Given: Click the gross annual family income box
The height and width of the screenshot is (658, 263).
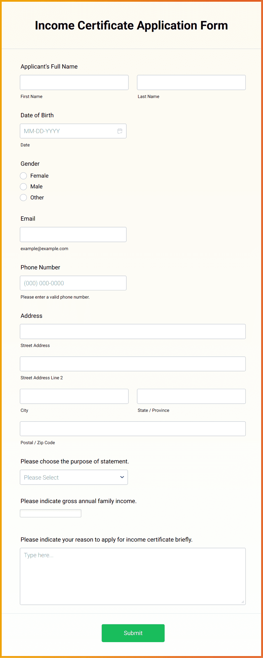Looking at the screenshot, I should 50,513.
